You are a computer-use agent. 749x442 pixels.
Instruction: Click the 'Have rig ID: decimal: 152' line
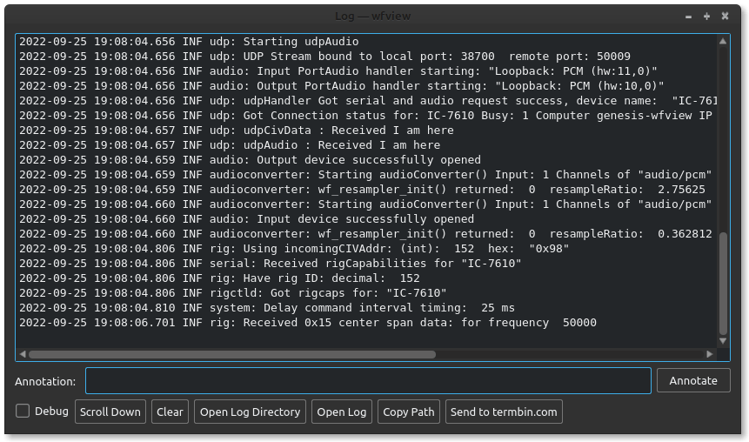(x=220, y=278)
